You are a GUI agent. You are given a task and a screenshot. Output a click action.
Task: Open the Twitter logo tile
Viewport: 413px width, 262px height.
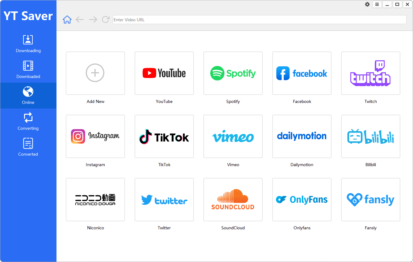tap(164, 200)
